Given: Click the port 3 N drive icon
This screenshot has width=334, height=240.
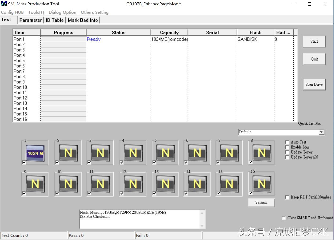Looking at the screenshot, I should point(100,153).
